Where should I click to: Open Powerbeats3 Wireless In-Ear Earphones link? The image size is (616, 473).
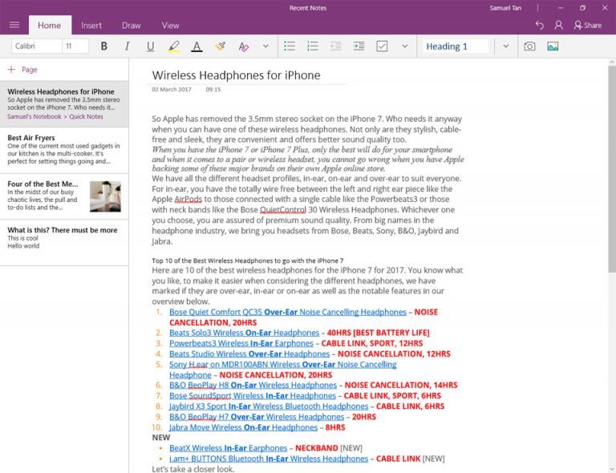click(x=241, y=343)
